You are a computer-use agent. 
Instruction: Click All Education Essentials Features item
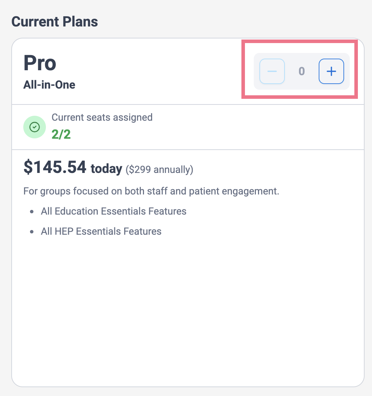[x=114, y=211]
